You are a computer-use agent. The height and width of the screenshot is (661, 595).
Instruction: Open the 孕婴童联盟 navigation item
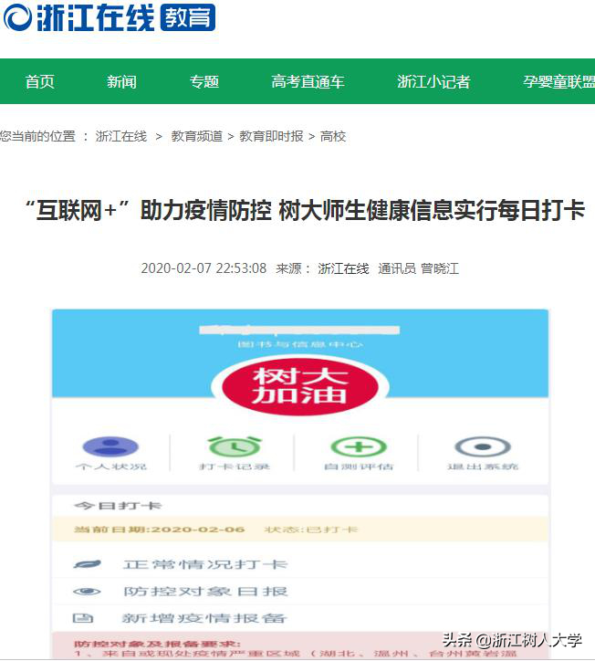(558, 81)
